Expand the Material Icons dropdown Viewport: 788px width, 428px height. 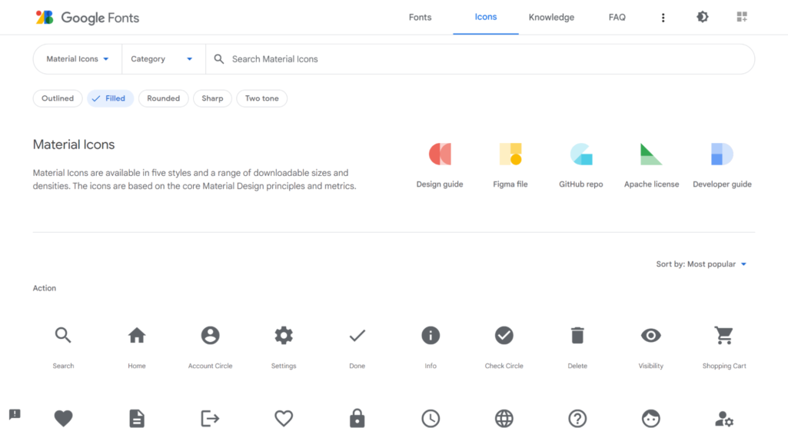78,59
